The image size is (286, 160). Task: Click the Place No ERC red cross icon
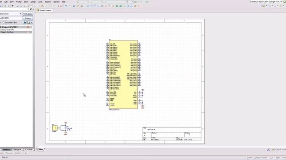coord(139,6)
